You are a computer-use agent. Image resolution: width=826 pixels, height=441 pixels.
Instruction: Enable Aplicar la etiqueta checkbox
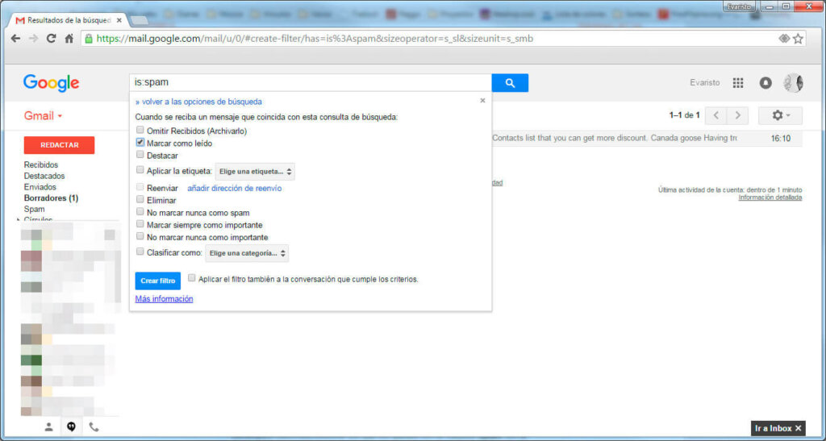140,170
